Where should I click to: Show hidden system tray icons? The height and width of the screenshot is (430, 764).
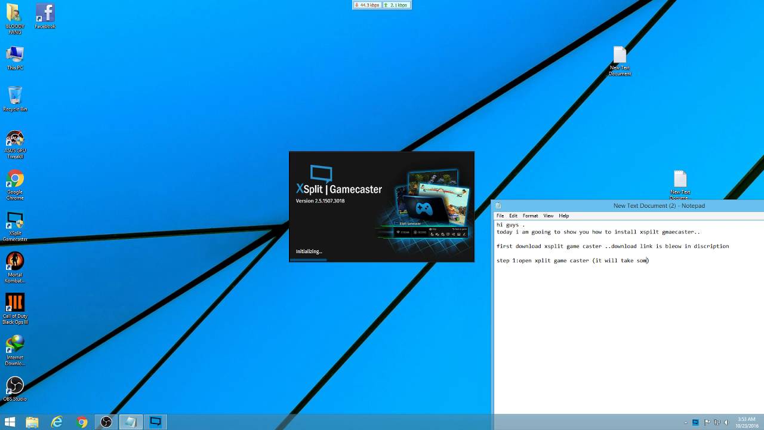pos(685,422)
